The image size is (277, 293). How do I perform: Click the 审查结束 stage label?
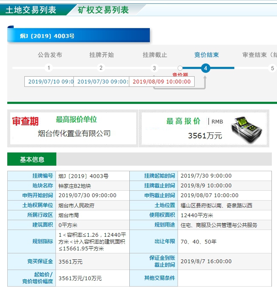(x=260, y=55)
